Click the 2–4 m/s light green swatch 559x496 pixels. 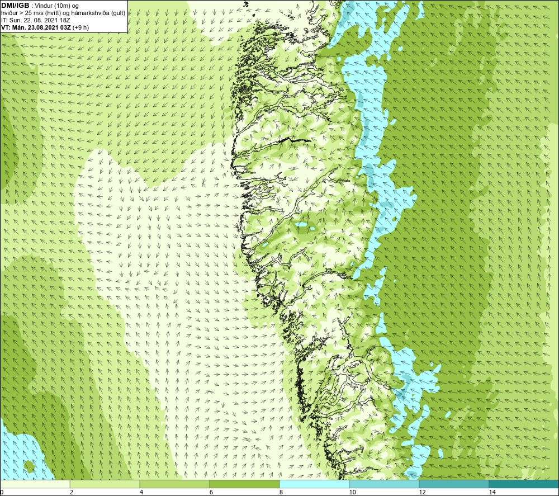[x=105, y=484]
